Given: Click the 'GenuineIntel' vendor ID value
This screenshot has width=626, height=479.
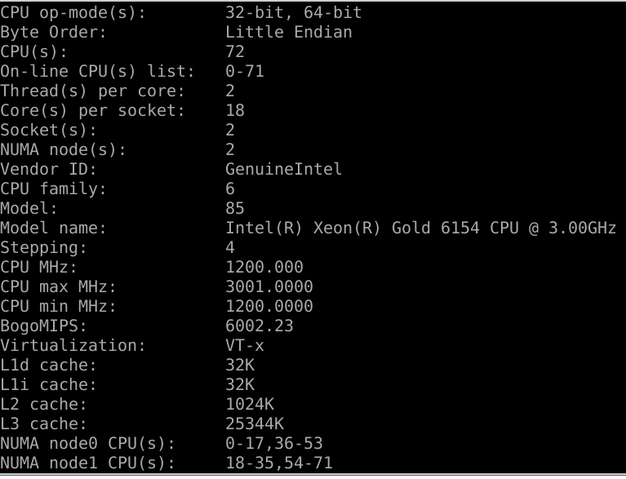Looking at the screenshot, I should click(x=283, y=169).
